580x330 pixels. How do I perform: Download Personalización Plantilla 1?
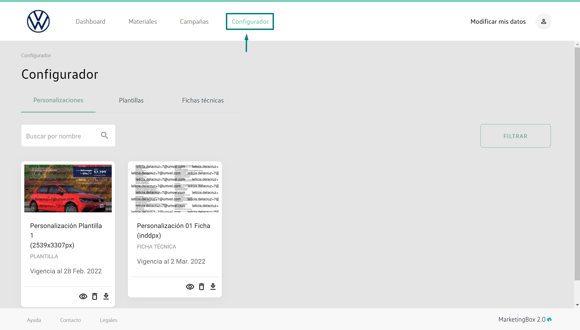point(106,296)
